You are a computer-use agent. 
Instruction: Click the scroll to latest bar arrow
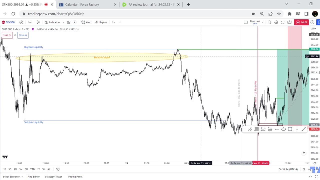pyautogui.click(x=304, y=153)
